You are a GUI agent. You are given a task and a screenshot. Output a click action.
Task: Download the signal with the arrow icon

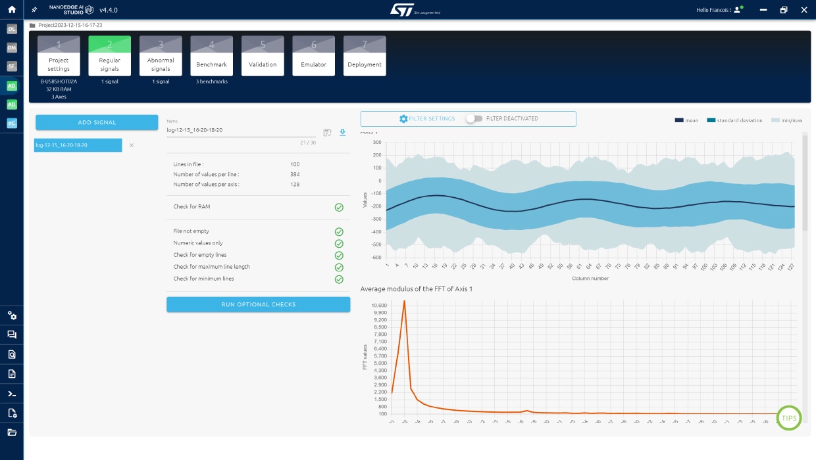click(342, 132)
